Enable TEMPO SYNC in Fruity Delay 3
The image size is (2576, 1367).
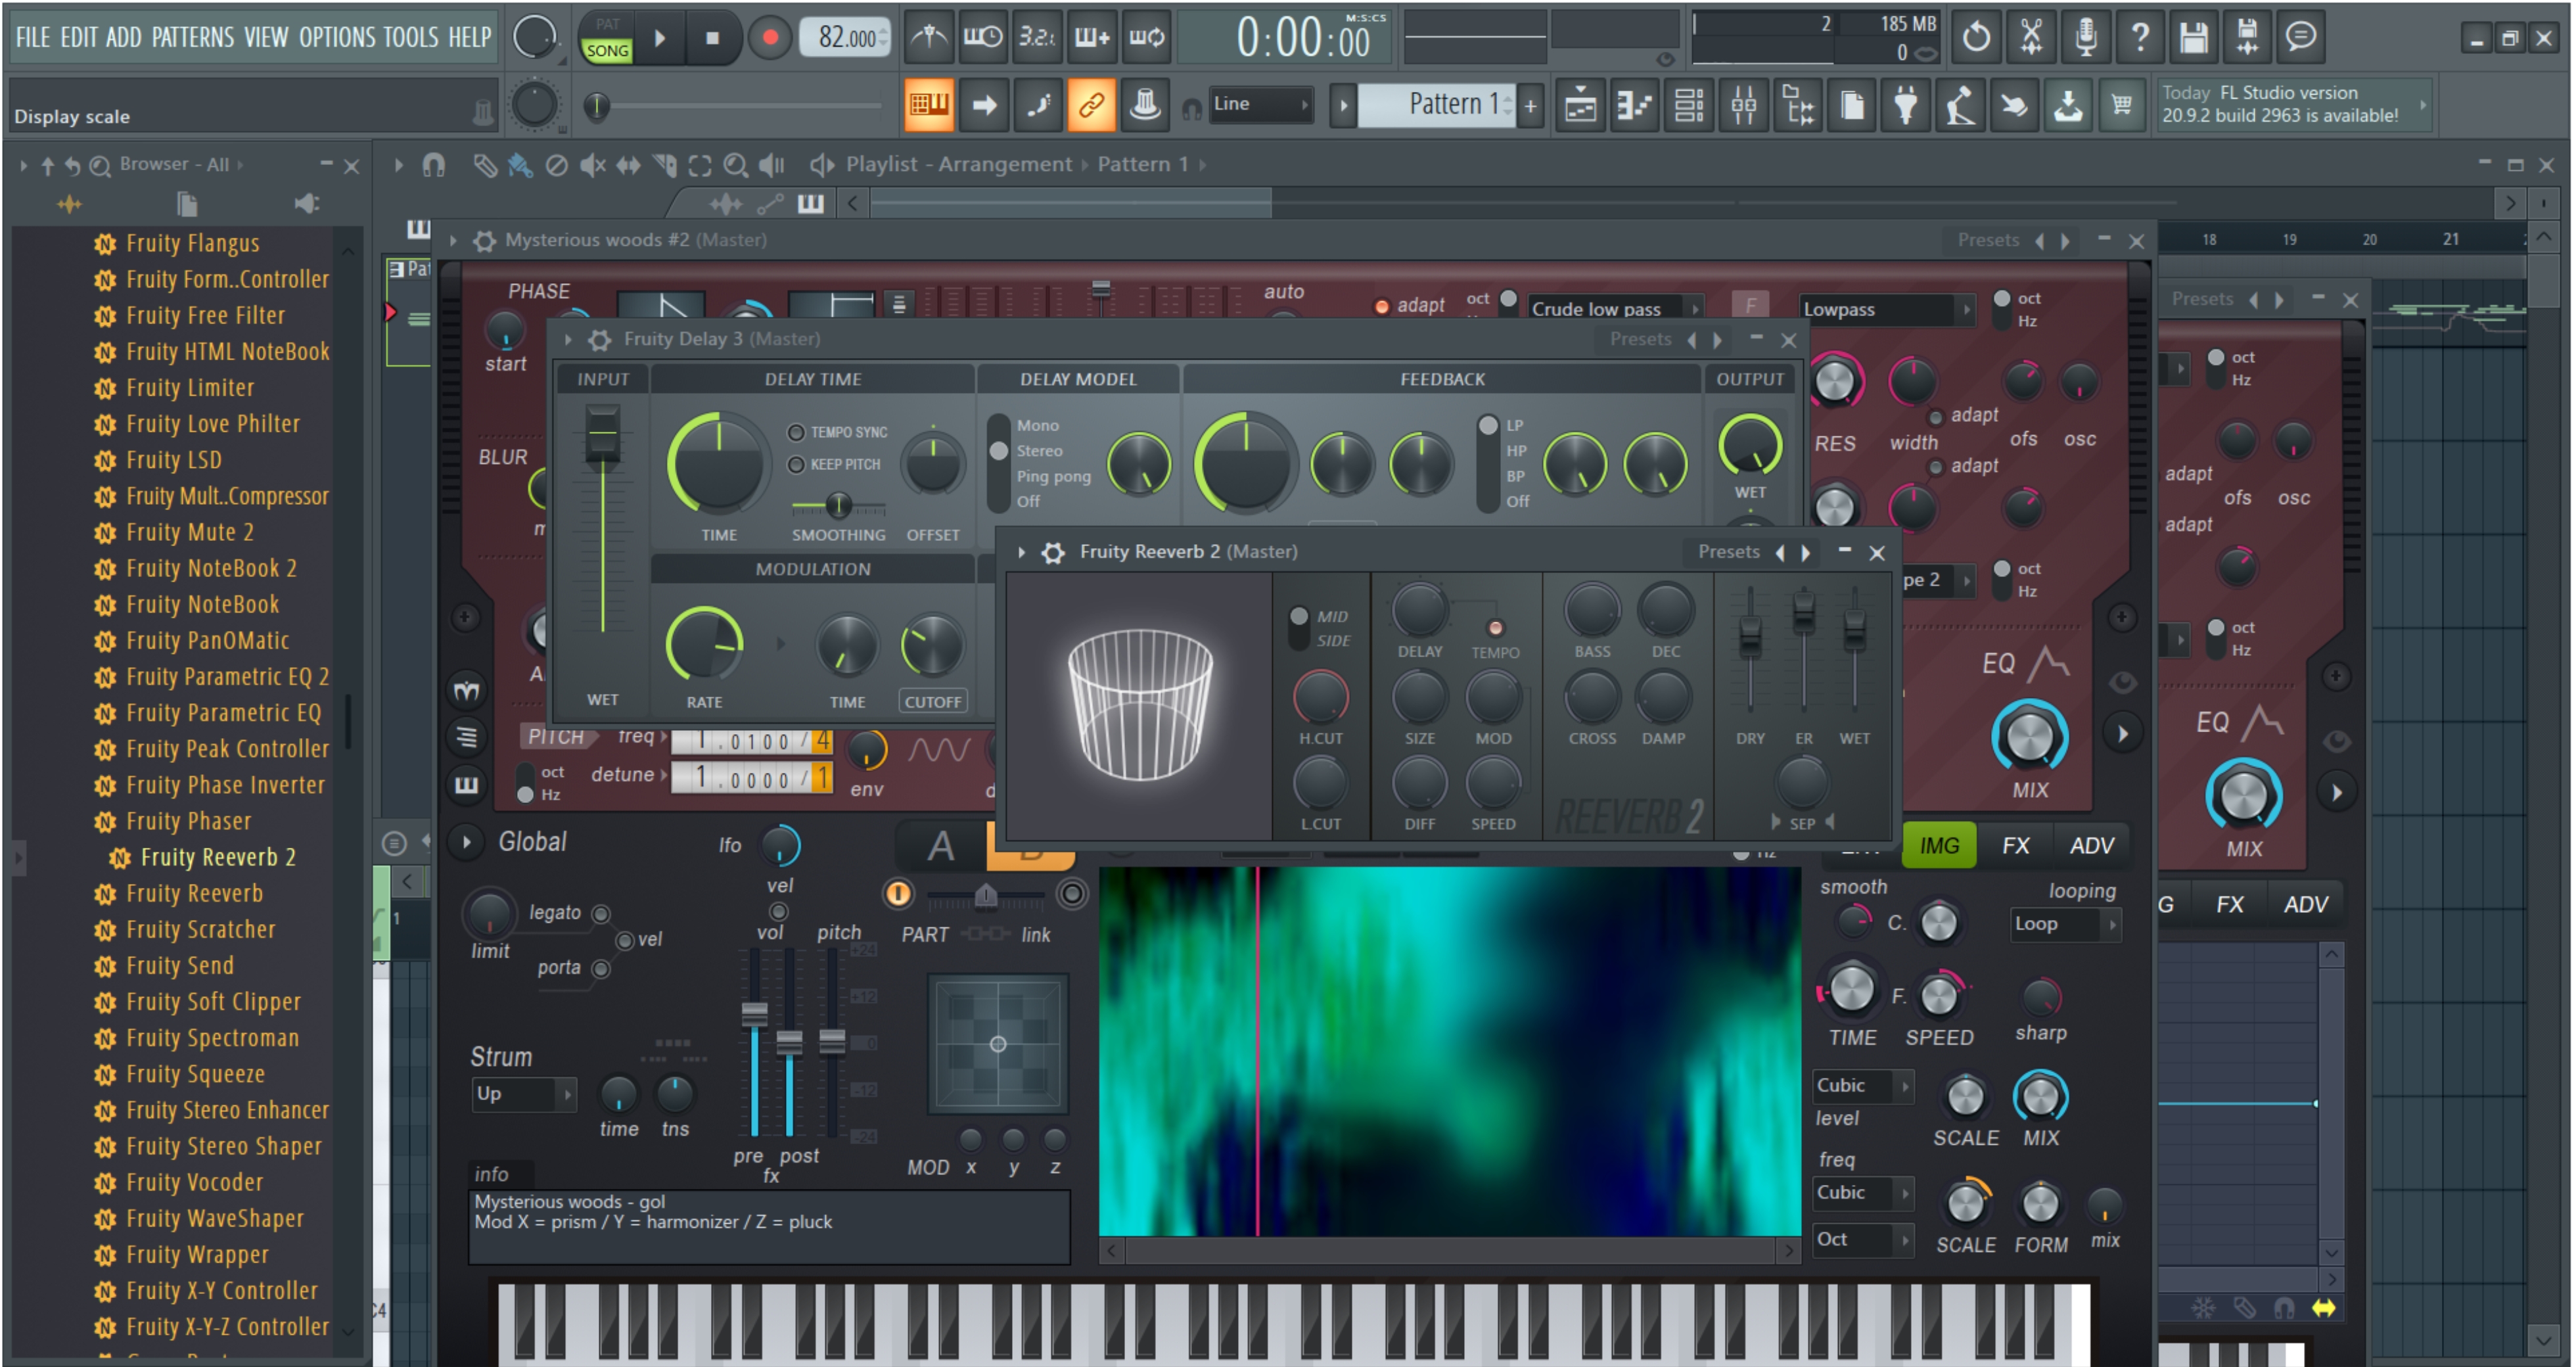point(796,432)
